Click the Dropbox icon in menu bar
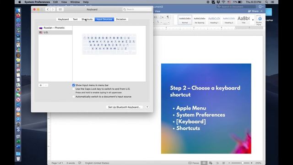This screenshot has width=293, height=165. click(x=218, y=2)
